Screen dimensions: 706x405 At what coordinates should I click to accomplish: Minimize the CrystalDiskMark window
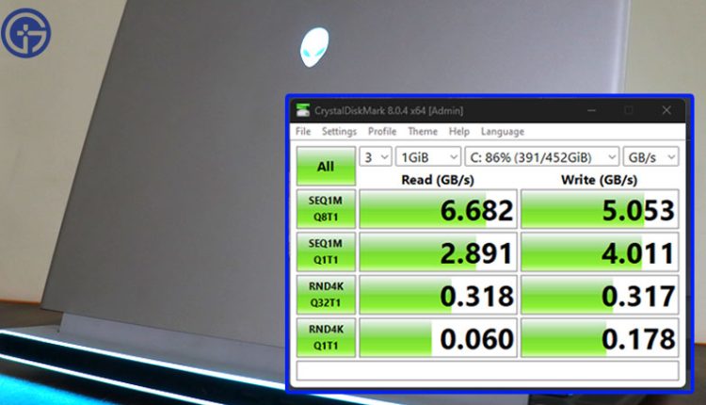[x=592, y=110]
